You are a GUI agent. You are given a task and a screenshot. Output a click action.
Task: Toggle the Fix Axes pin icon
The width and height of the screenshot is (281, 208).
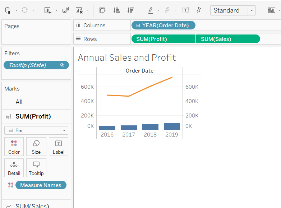click(199, 10)
